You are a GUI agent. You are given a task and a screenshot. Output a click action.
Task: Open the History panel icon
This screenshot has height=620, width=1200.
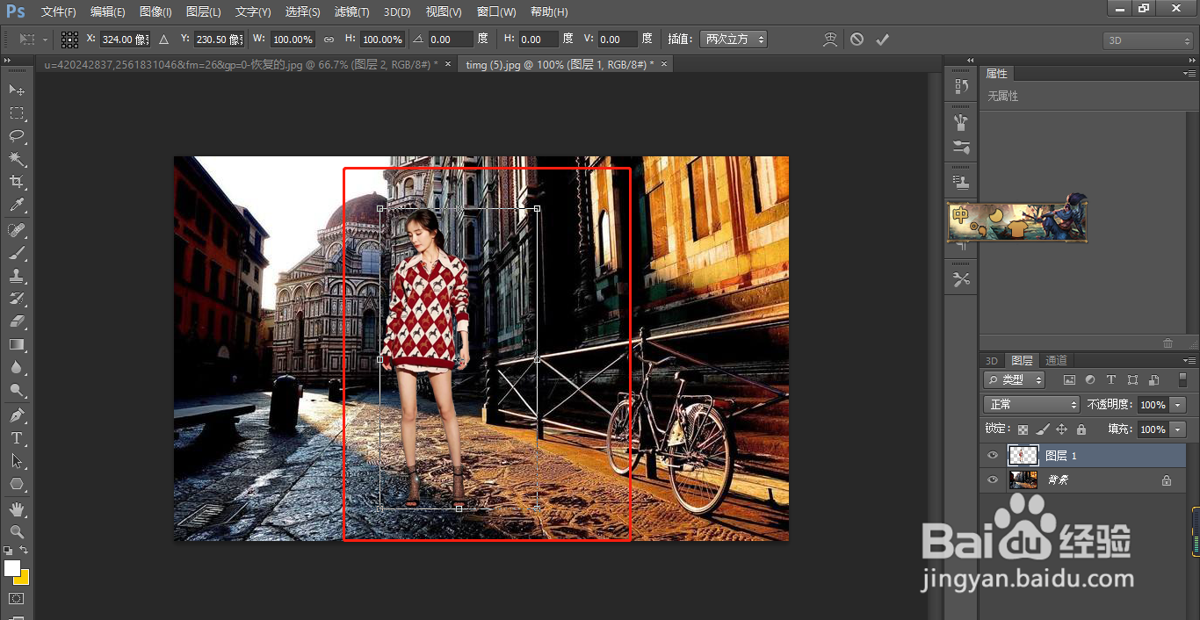pyautogui.click(x=961, y=87)
